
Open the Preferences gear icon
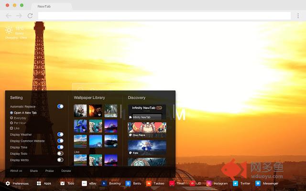[8, 183]
